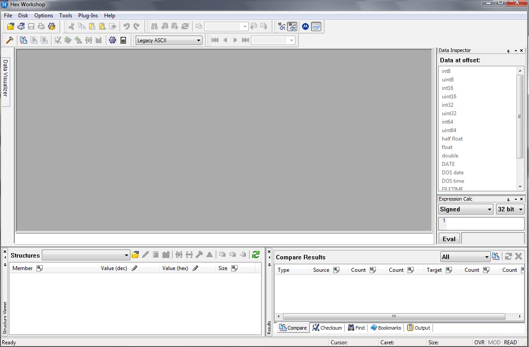This screenshot has height=347, width=529.
Task: Toggle hexadecimal offset display mode
Action: pos(292,27)
